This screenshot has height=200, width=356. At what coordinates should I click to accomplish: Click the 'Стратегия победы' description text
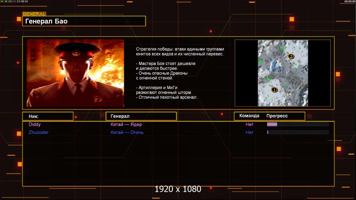pyautogui.click(x=180, y=51)
